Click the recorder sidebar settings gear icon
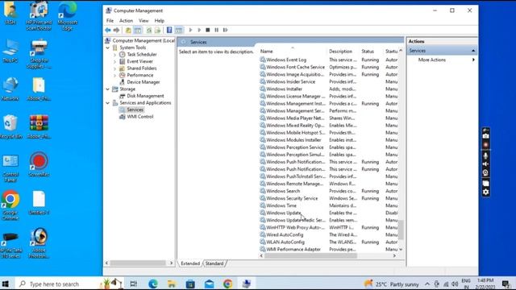Viewport: 516px width, 290px height. pyautogui.click(x=485, y=193)
